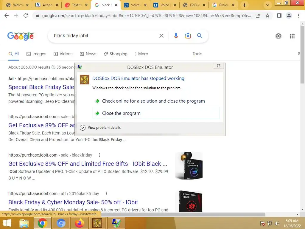Image resolution: width=305 pixels, height=229 pixels.
Task: Close the DOSBox error dialog
Action: (x=218, y=66)
